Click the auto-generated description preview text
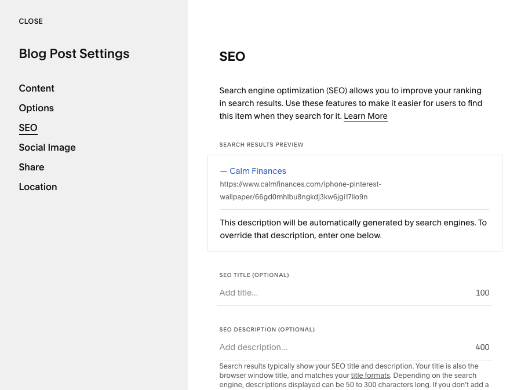 [x=353, y=229]
